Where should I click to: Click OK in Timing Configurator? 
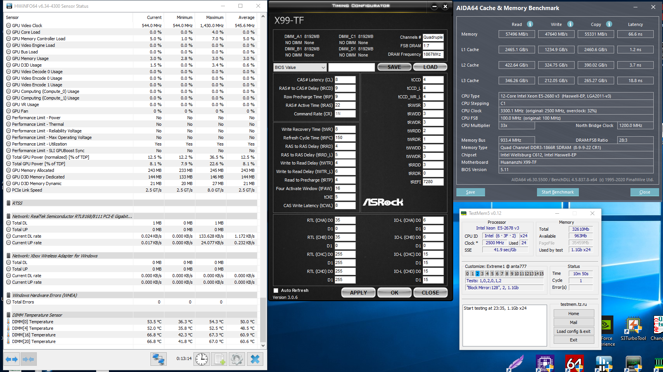pyautogui.click(x=394, y=293)
